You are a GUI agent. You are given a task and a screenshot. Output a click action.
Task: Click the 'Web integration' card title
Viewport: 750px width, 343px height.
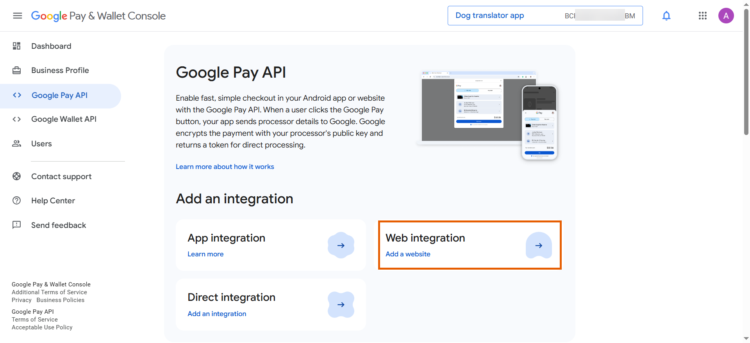[x=425, y=238]
